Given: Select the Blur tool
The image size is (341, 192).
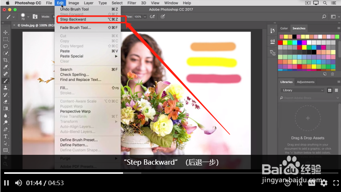Looking at the screenshot, I should [x=5, y=116].
